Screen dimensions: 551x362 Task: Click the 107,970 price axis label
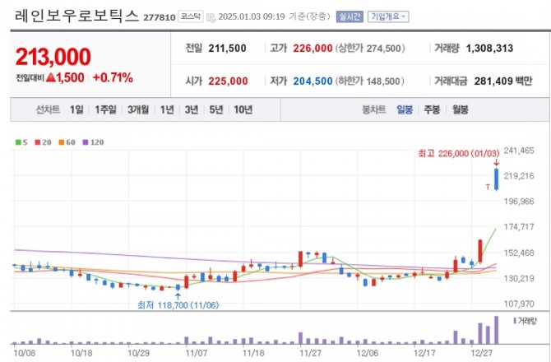519,304
